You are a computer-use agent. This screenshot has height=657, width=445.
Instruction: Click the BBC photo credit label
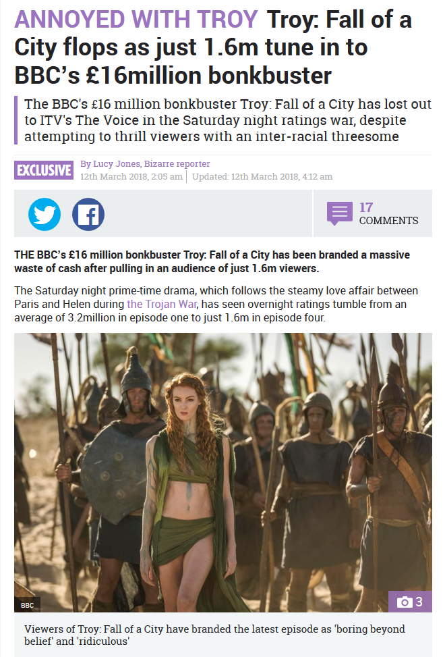pos(27,605)
